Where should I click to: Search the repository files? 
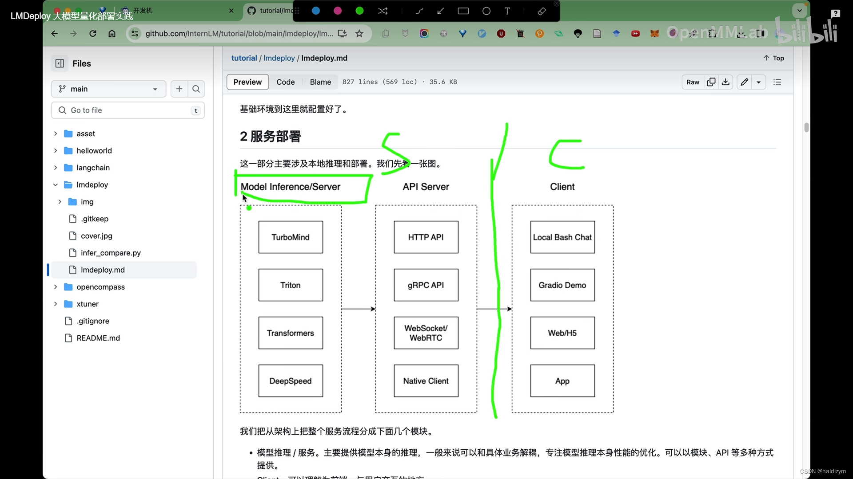pyautogui.click(x=196, y=89)
